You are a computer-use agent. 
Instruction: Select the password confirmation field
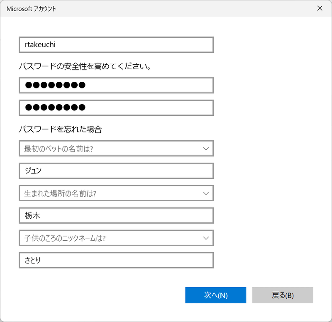point(115,107)
